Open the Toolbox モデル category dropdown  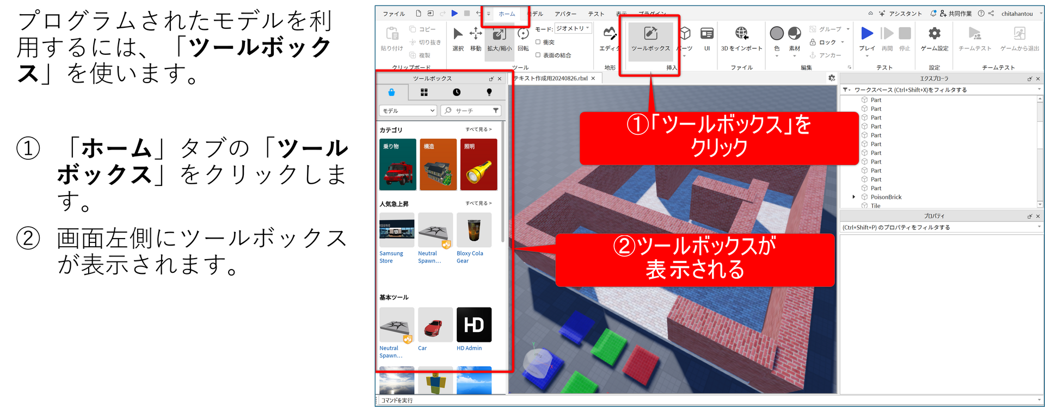click(x=408, y=111)
